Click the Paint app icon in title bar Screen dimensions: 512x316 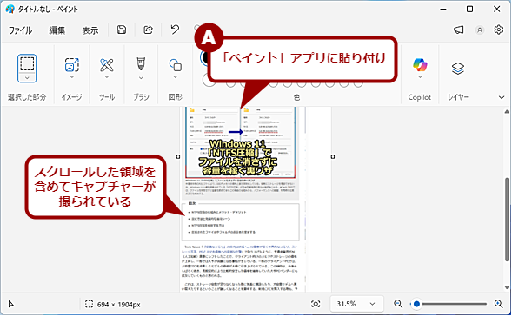[x=10, y=9]
